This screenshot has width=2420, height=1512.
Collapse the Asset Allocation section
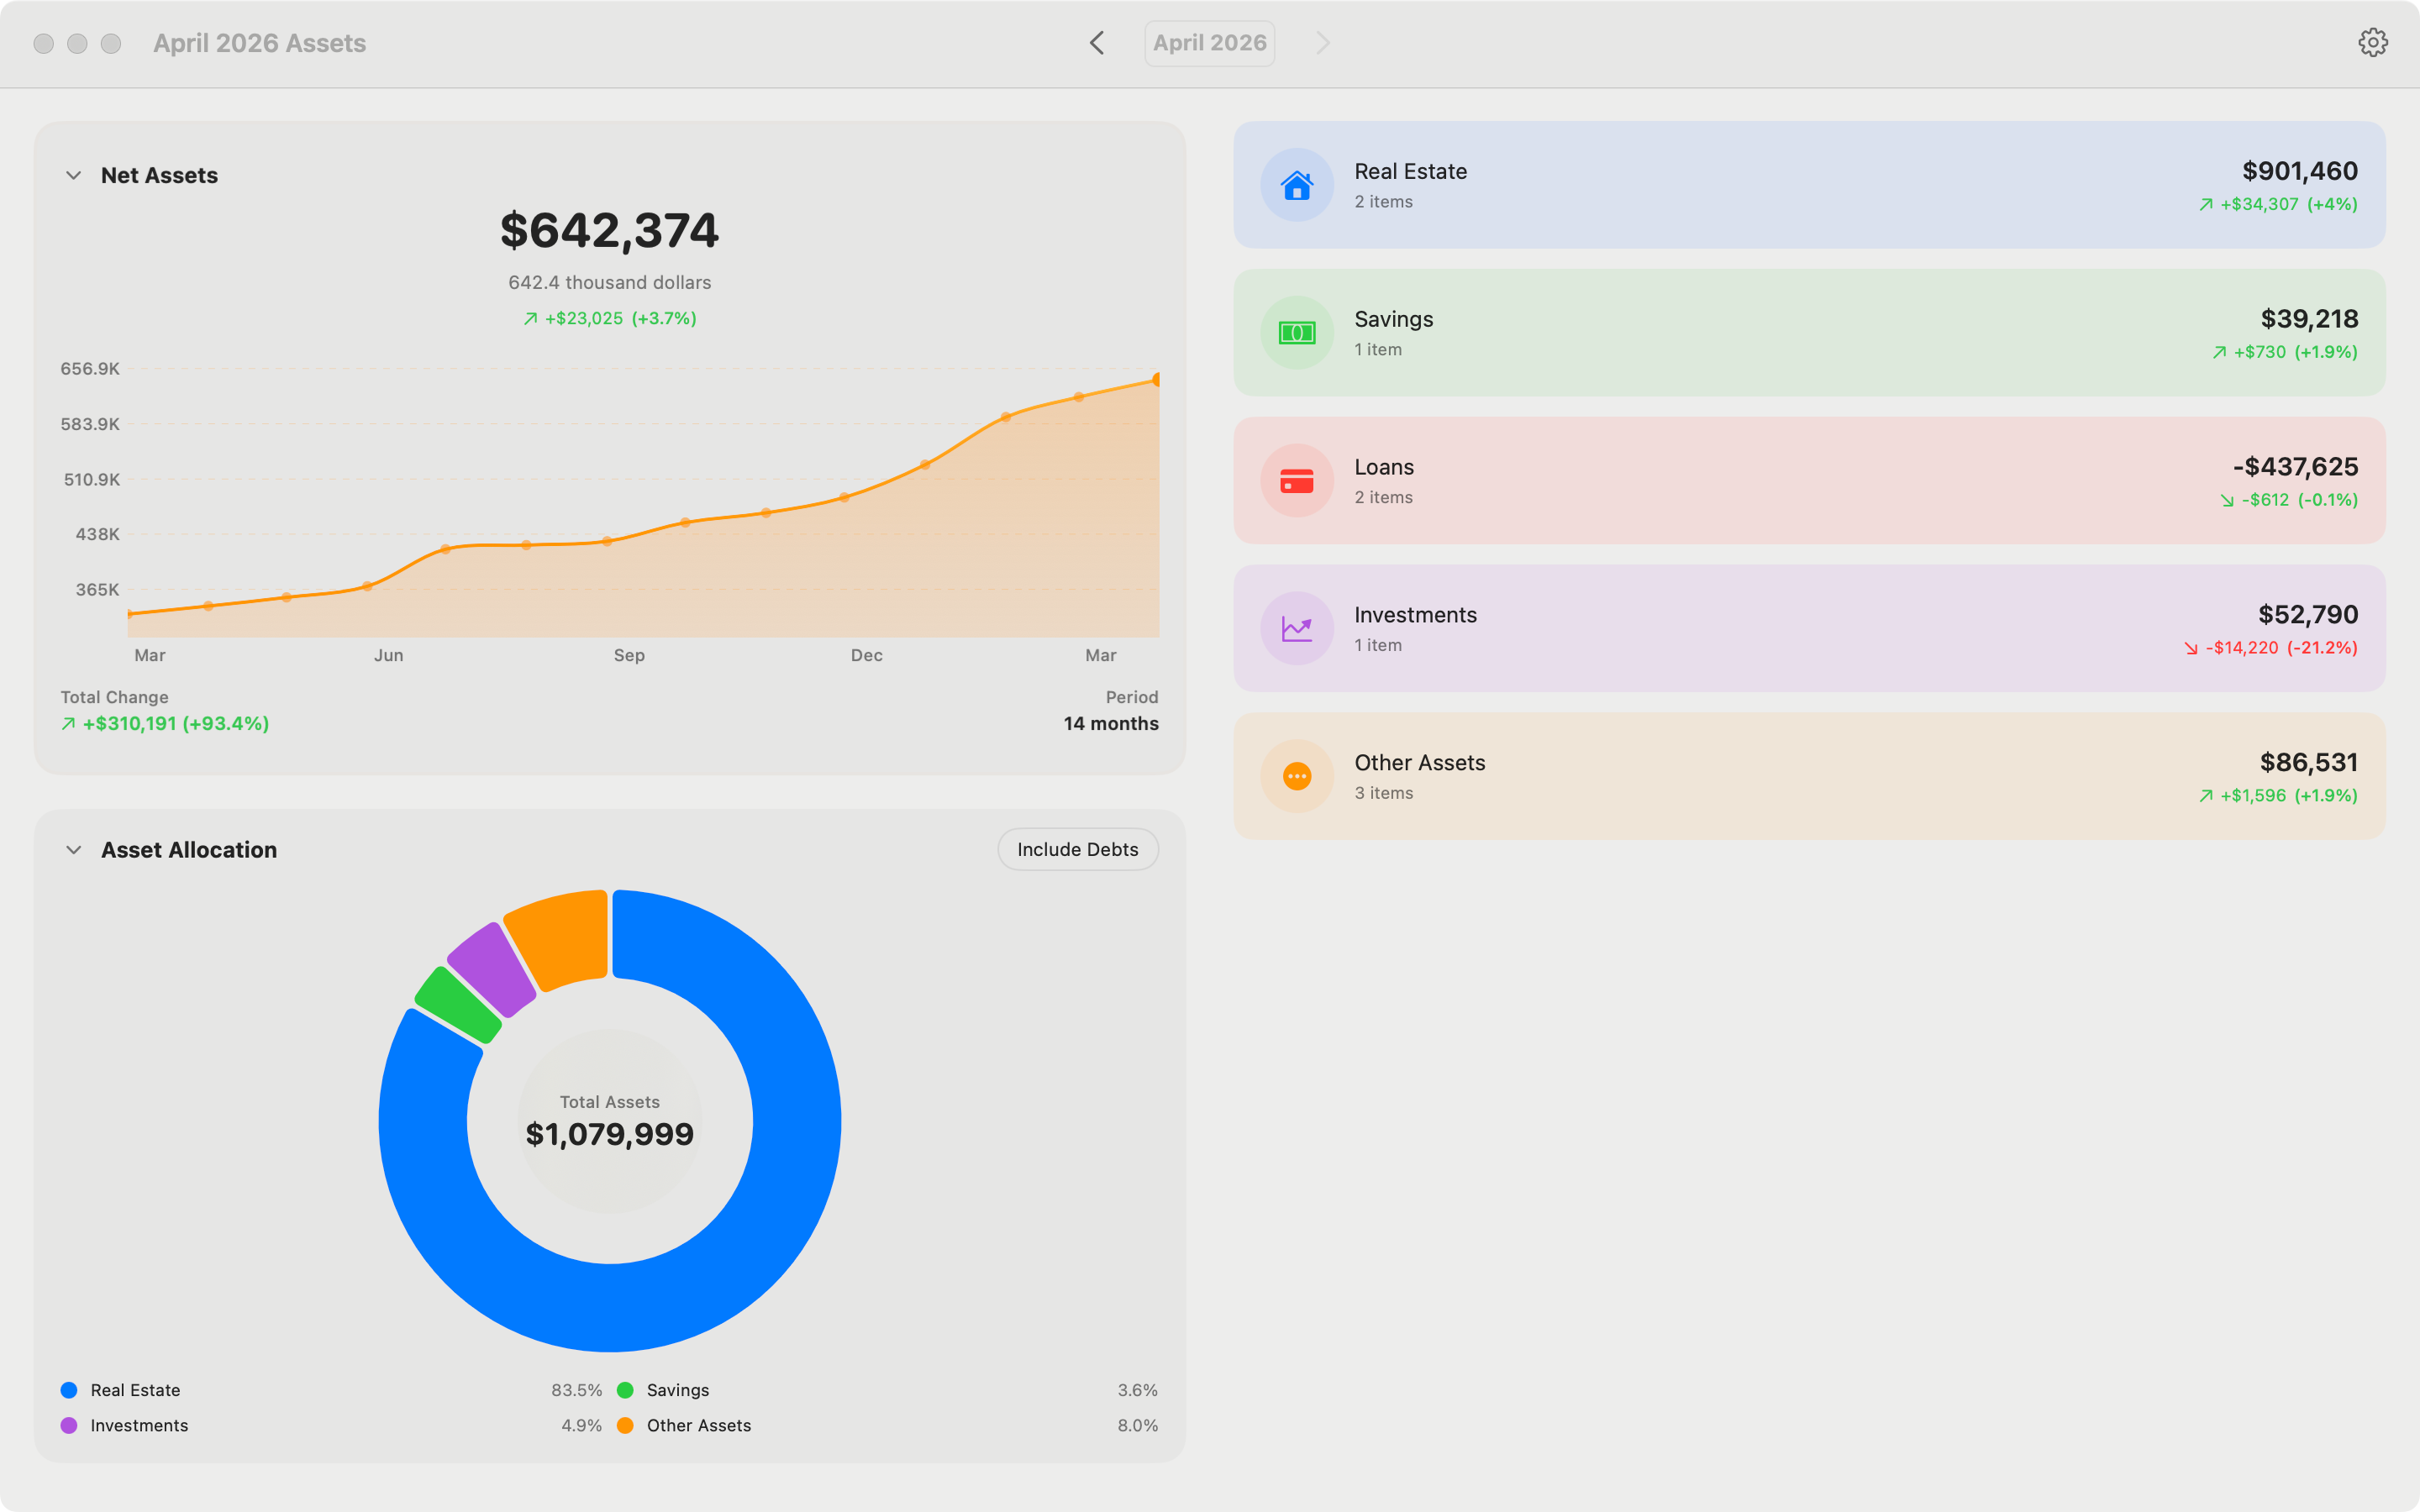[73, 850]
